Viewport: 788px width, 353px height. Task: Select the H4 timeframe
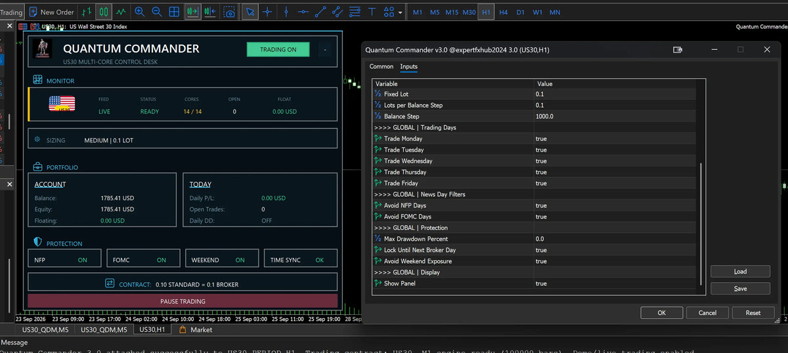tap(503, 12)
